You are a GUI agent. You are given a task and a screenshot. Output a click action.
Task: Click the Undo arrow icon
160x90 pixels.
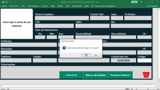[7, 2]
